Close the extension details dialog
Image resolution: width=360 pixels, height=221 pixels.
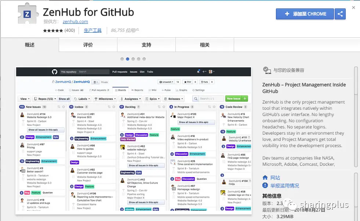353,8
